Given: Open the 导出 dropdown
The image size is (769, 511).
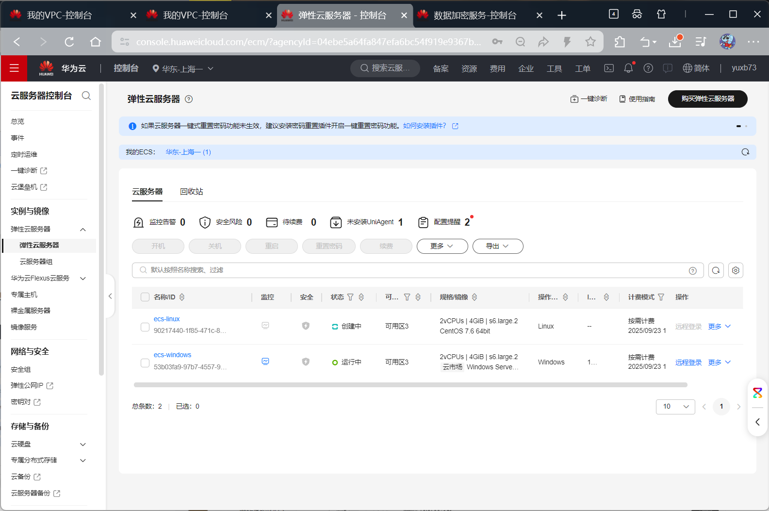Looking at the screenshot, I should (498, 246).
